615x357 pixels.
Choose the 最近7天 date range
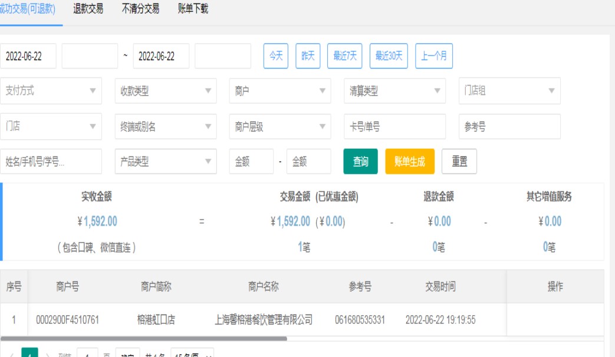[x=344, y=56]
